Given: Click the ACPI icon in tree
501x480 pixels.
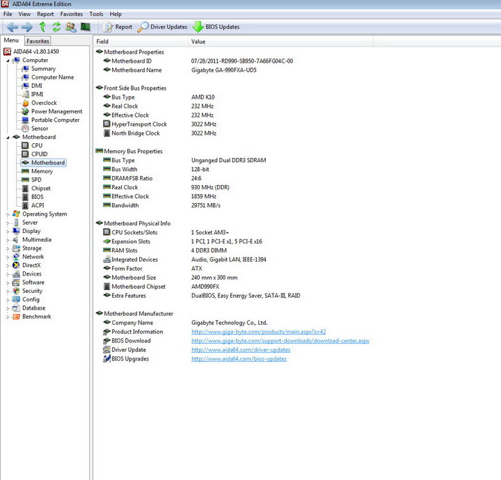Looking at the screenshot, I should coord(25,205).
